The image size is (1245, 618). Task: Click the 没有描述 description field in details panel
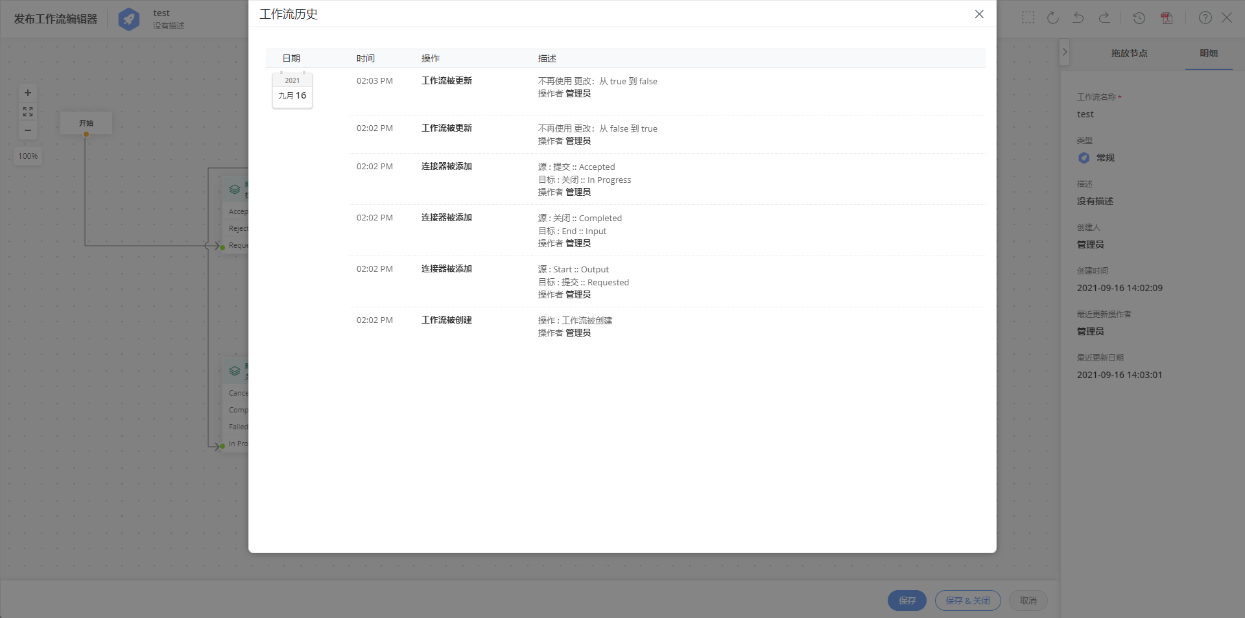coord(1095,201)
